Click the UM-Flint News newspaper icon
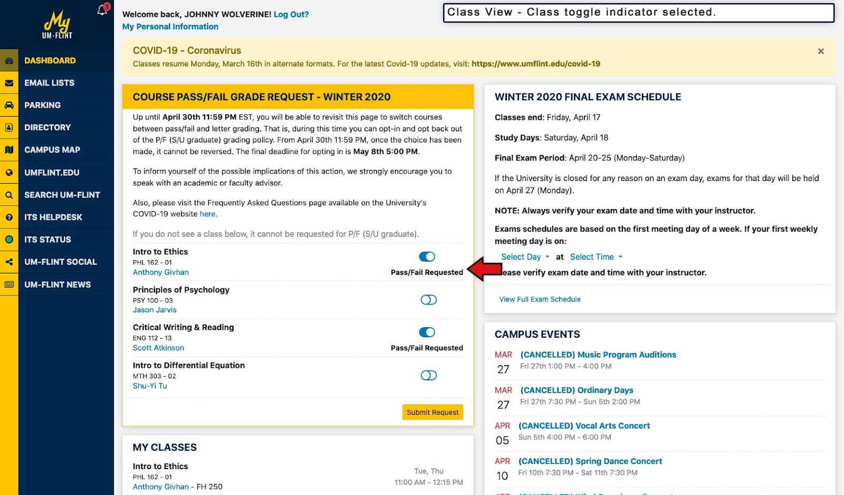 click(x=9, y=284)
